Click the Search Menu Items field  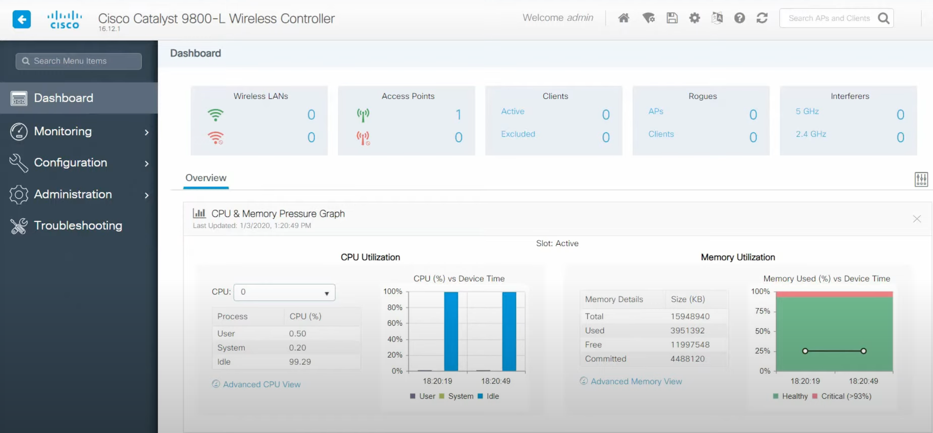click(x=78, y=61)
